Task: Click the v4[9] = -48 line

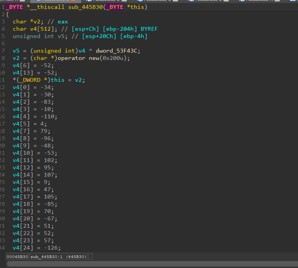Action: pos(33,146)
